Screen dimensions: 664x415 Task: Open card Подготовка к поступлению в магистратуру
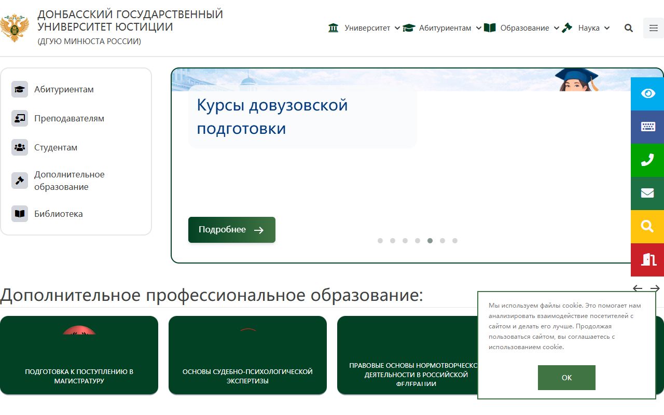tap(79, 355)
